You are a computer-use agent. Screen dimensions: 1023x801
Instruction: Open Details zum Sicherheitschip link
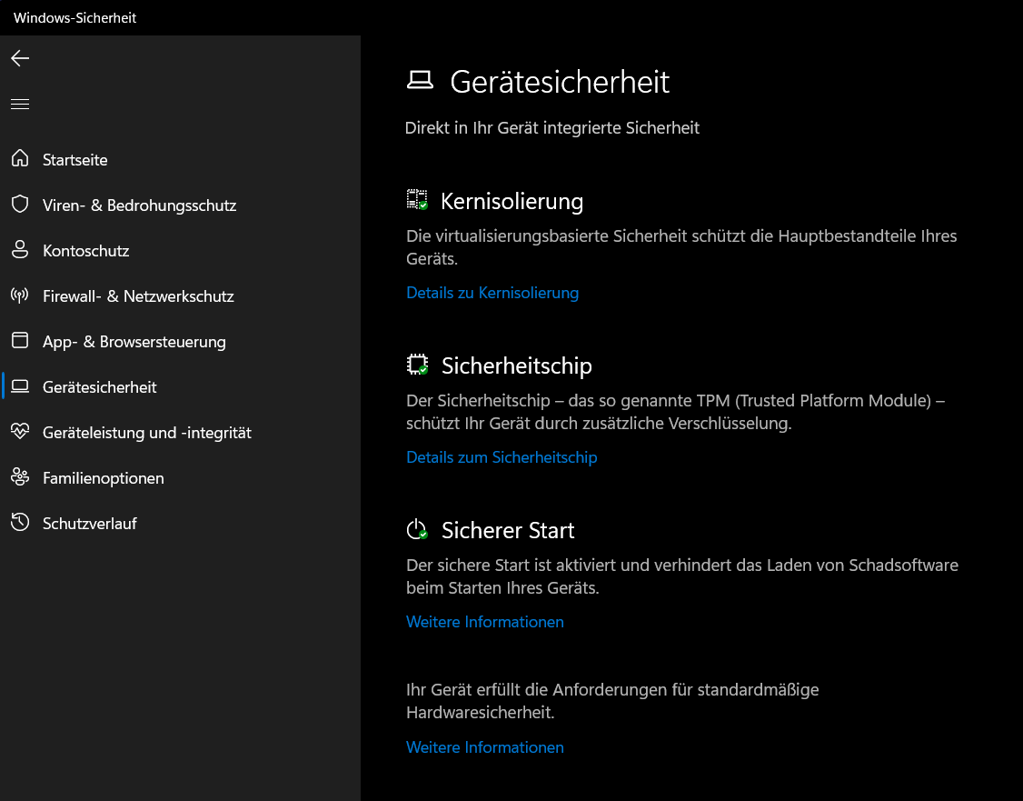(x=502, y=457)
